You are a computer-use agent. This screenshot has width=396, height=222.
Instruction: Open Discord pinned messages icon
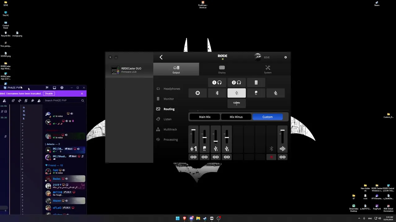(x=32, y=101)
